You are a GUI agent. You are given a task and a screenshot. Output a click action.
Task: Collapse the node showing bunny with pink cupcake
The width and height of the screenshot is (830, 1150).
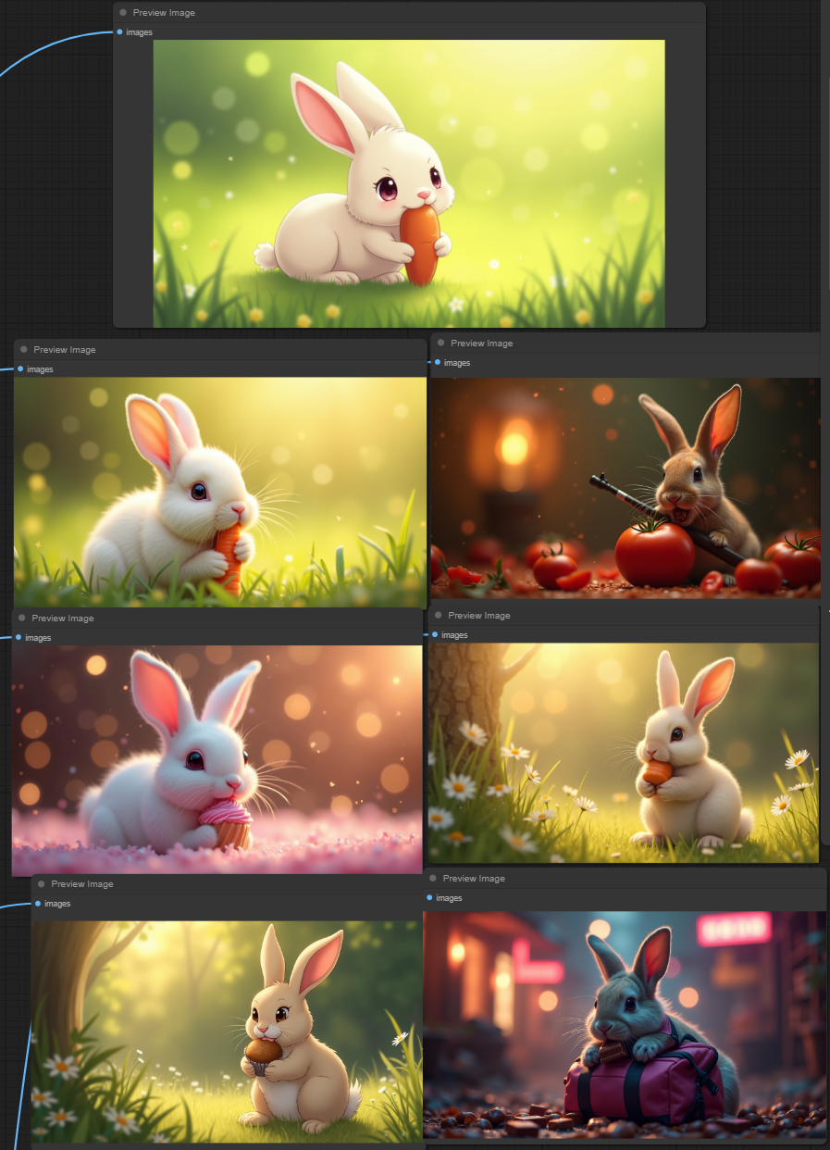point(22,619)
